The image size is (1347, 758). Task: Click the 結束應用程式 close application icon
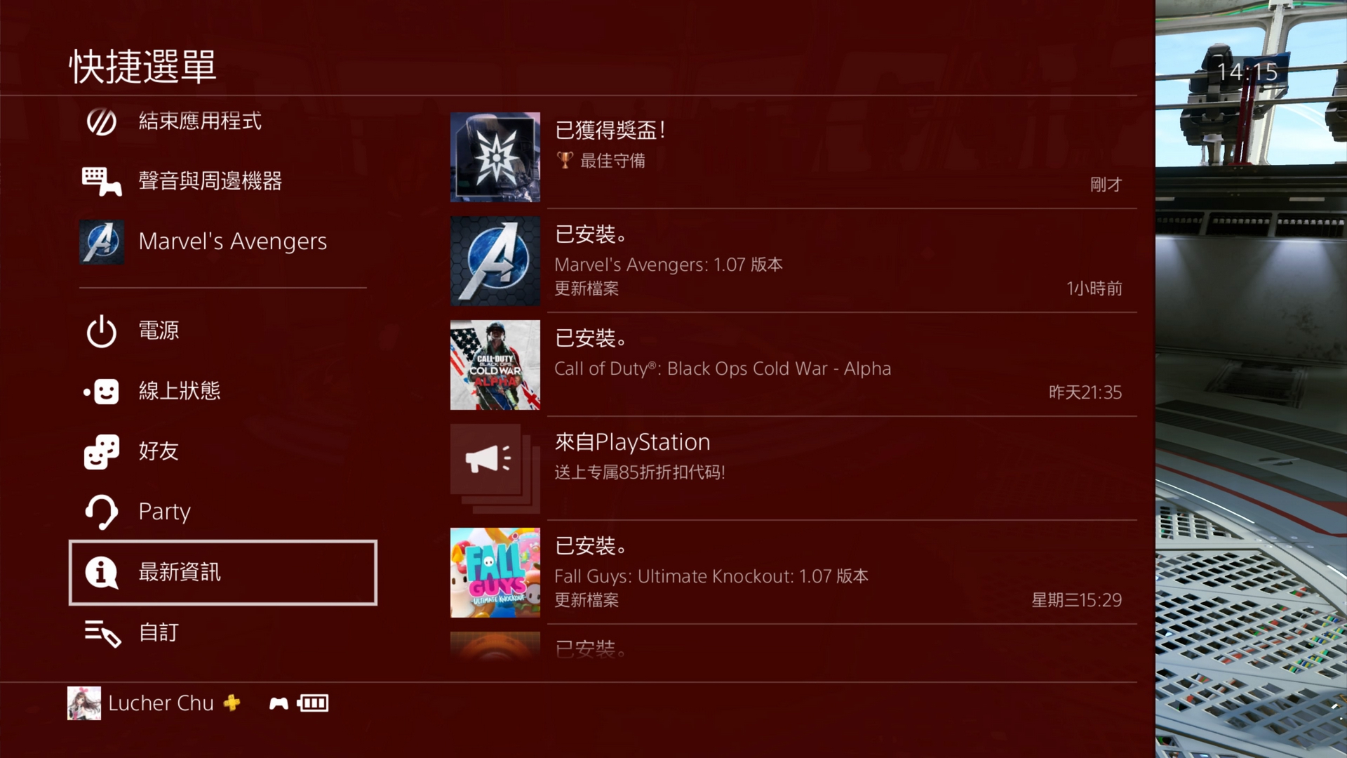click(102, 121)
